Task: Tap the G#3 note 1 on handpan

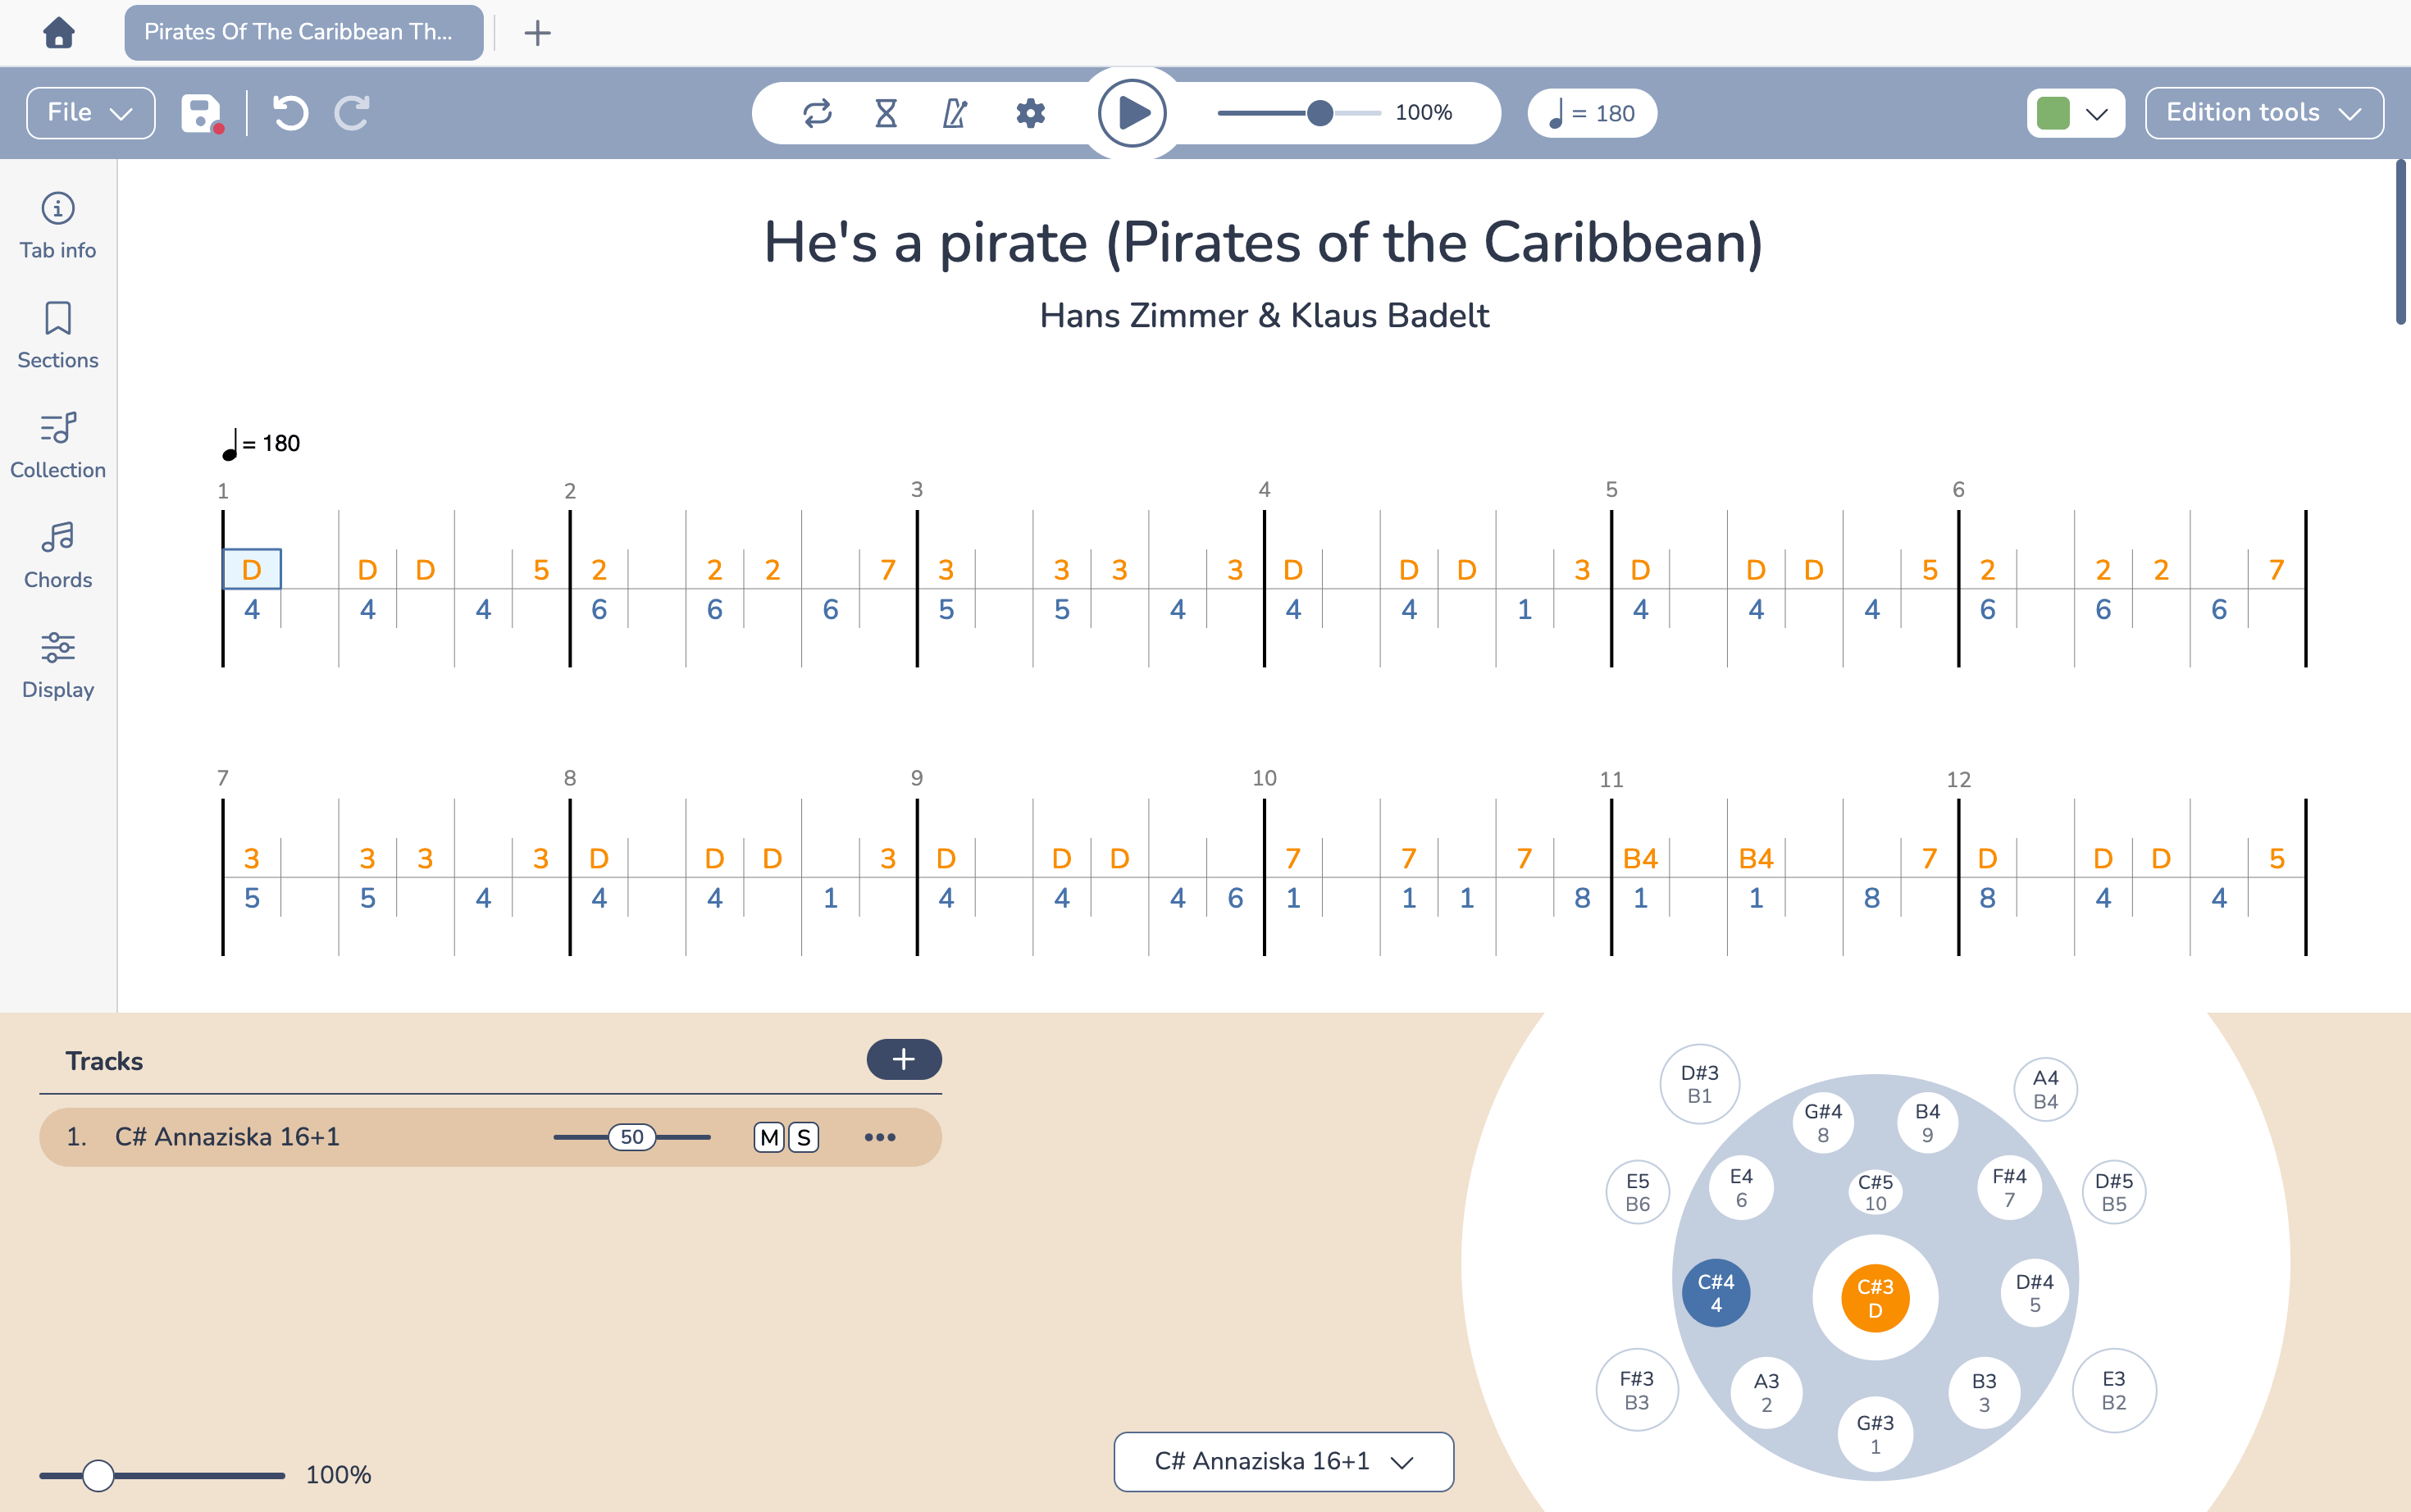Action: coord(1875,1434)
